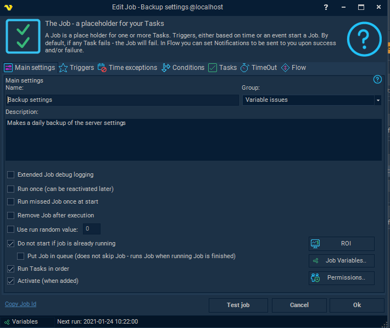This screenshot has height=328, width=390.
Task: Click the Time exceptions calendar icon
Action: click(x=102, y=68)
